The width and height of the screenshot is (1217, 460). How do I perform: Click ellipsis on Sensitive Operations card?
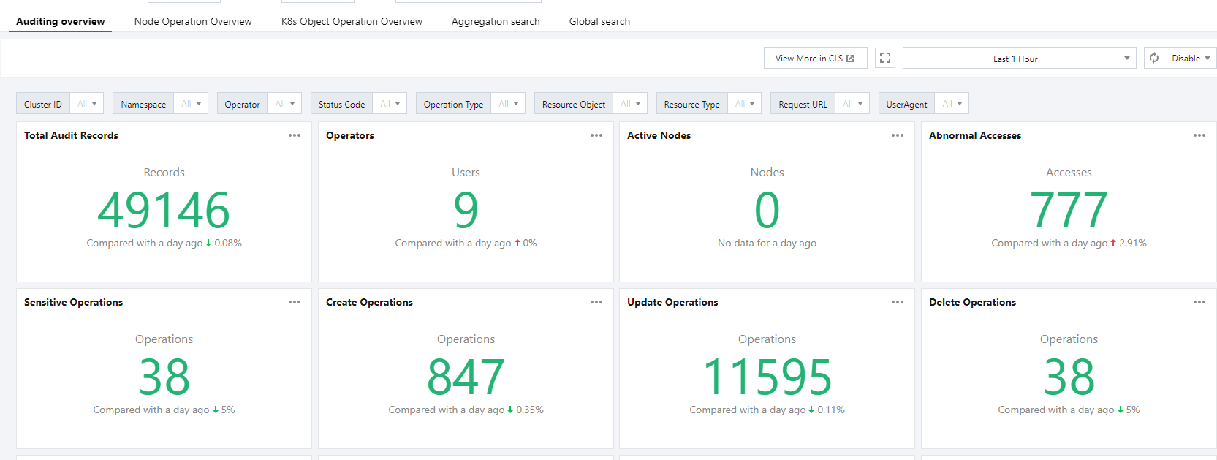point(295,302)
